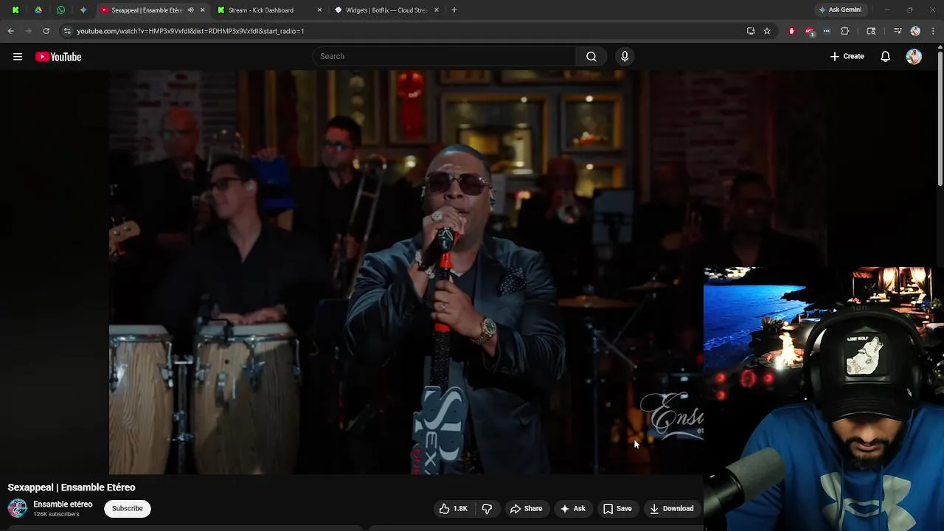Open the Ensamble etéreo channel avatar

(18, 508)
